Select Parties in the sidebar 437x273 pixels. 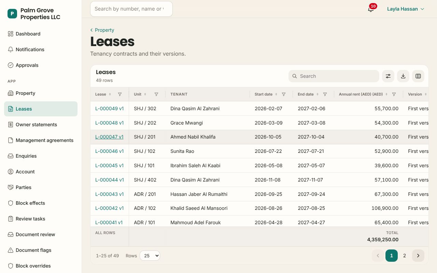click(41, 187)
